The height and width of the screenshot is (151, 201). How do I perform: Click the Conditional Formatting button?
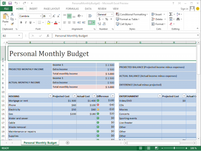[x=133, y=15]
